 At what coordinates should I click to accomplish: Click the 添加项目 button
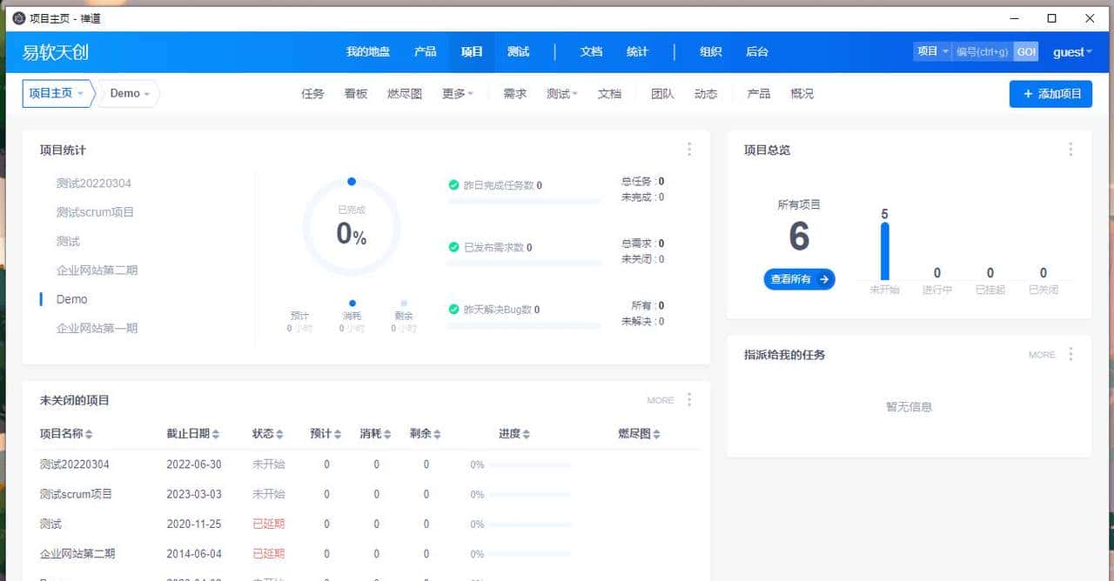pos(1050,93)
